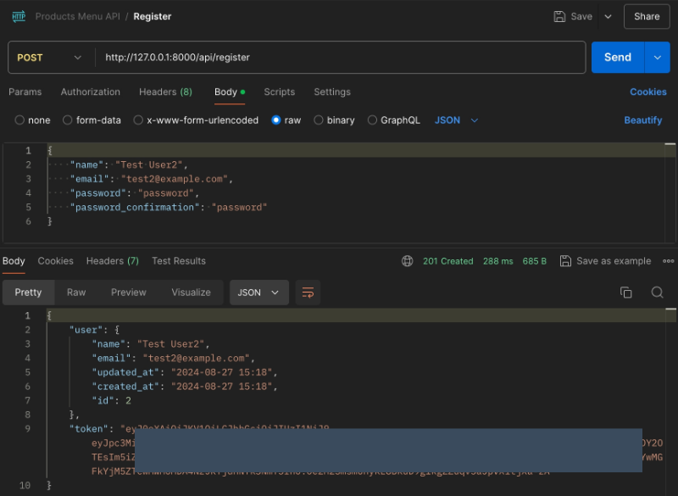Click the HTTP request type icon

coord(19,16)
